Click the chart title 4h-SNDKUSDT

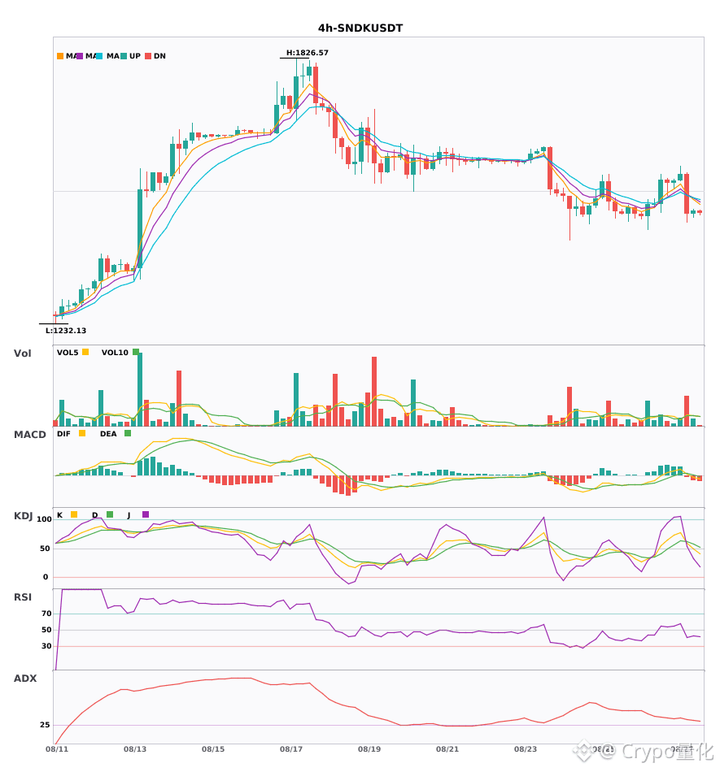coord(360,28)
